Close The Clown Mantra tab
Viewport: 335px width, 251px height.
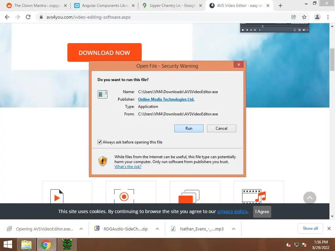65,6
